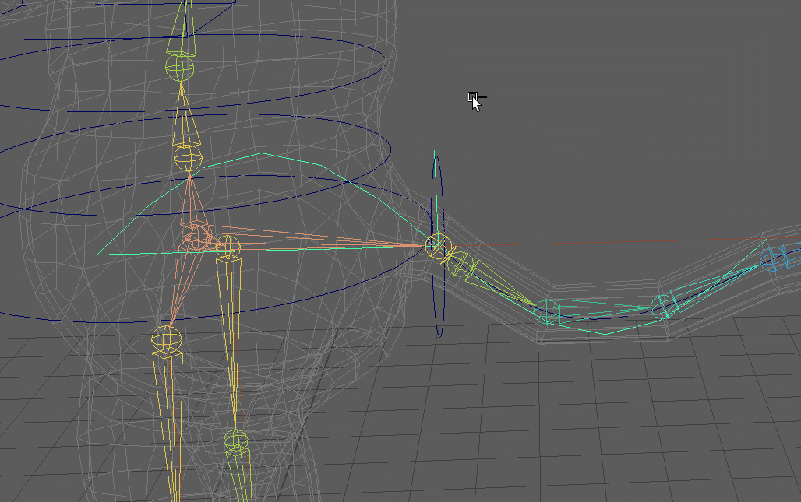Select the long orange bone from pelvis to ellipse
The image size is (801, 502).
(x=316, y=239)
